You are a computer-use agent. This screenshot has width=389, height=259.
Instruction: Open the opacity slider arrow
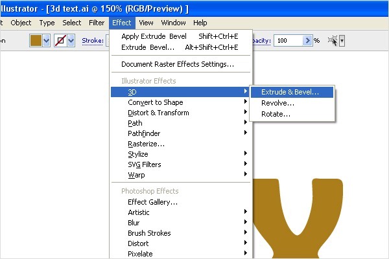(307, 41)
